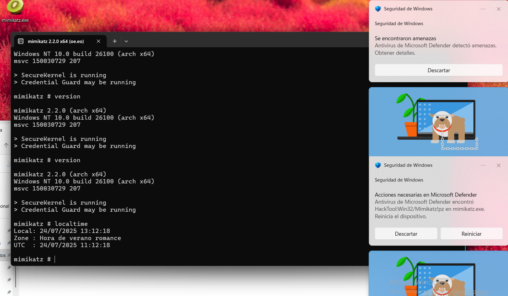This screenshot has height=296, width=508.
Task: Click the shield icon in the Defender actions notification
Action: [x=378, y=165]
